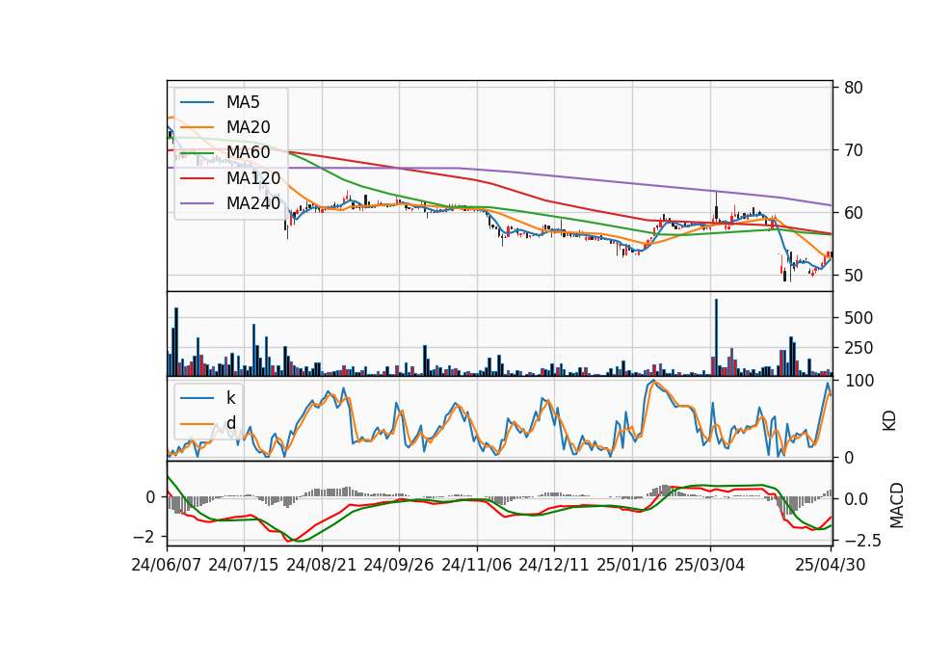Click the 25/03/04 date label
Image resolution: width=925 pixels, height=665 pixels.
point(710,565)
